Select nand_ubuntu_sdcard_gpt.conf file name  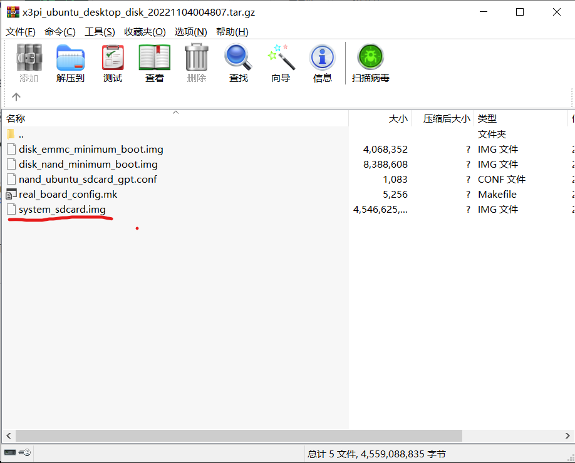[x=88, y=179]
